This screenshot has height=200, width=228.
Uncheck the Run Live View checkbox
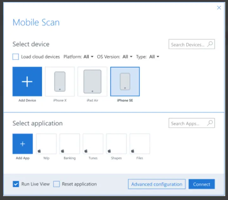tap(16, 184)
